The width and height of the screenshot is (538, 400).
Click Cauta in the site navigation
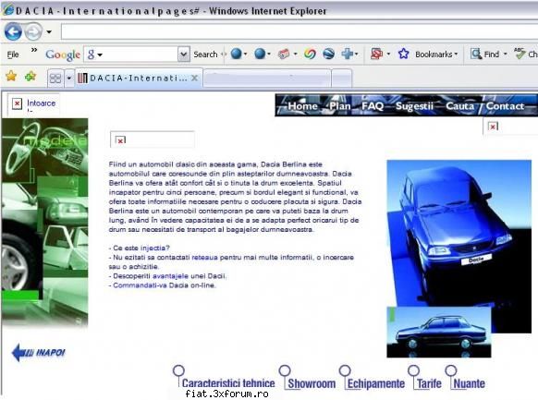click(459, 106)
